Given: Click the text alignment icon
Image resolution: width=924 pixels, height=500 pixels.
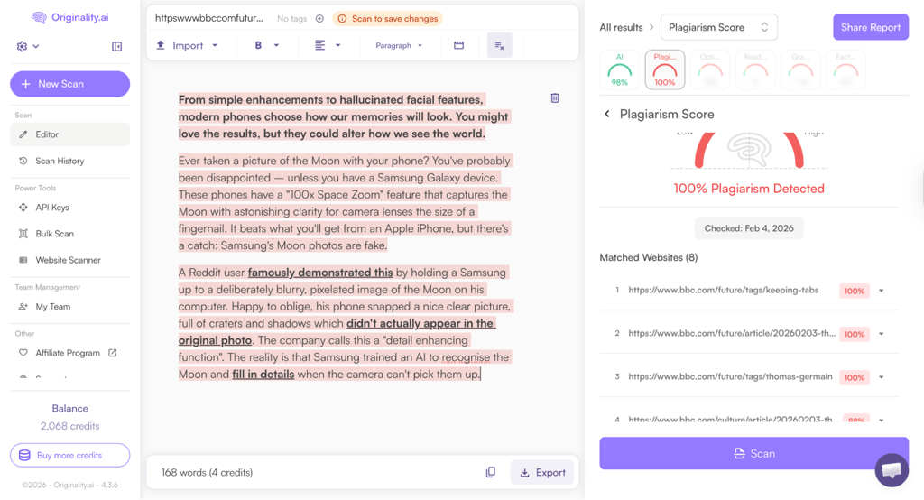Looking at the screenshot, I should click(x=320, y=45).
